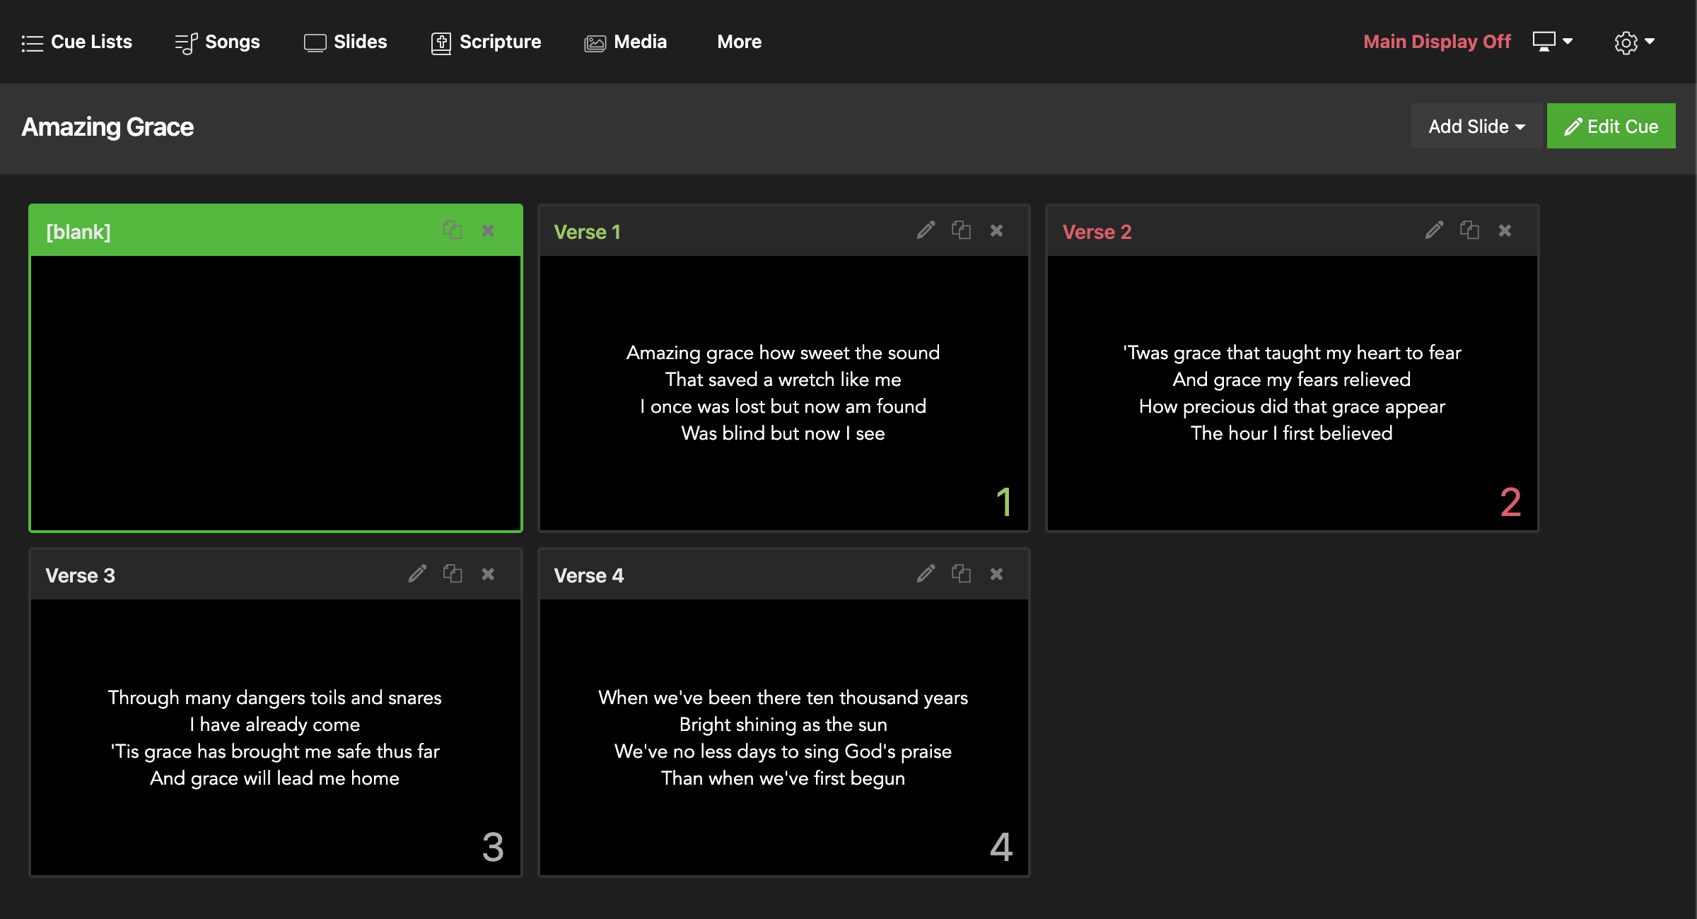Show the [blank] slide preview
The width and height of the screenshot is (1697, 919).
(276, 392)
